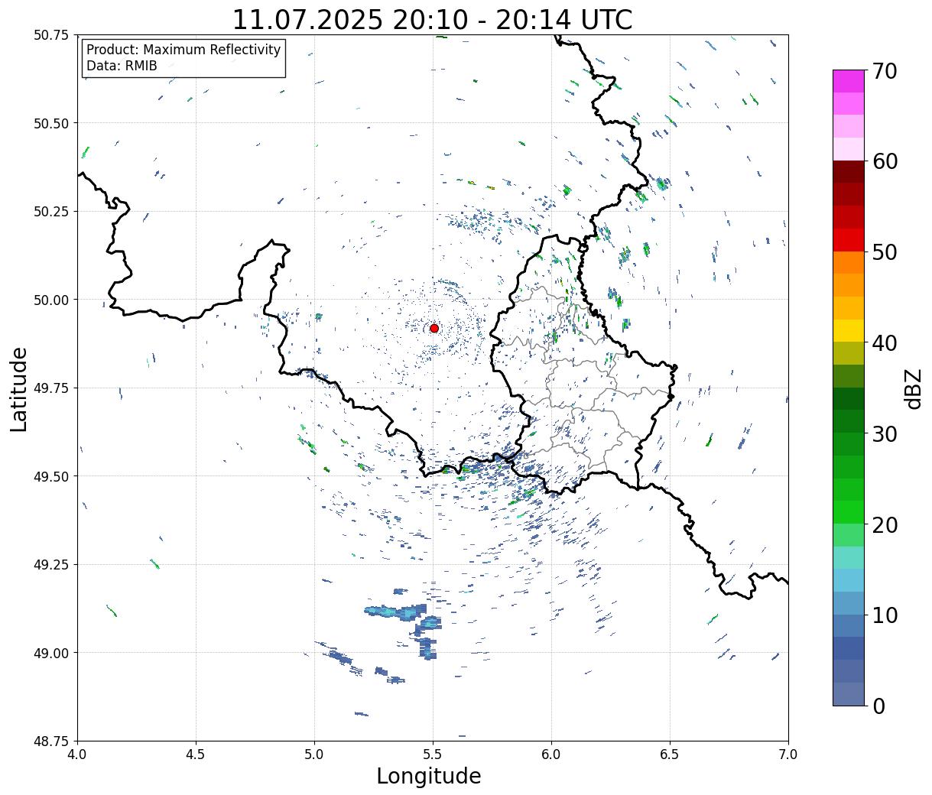Click the longitude tick label 6.5
The height and width of the screenshot is (795, 932).
670,754
